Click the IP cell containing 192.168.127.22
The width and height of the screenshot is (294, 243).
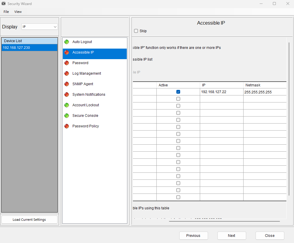pyautogui.click(x=221, y=92)
